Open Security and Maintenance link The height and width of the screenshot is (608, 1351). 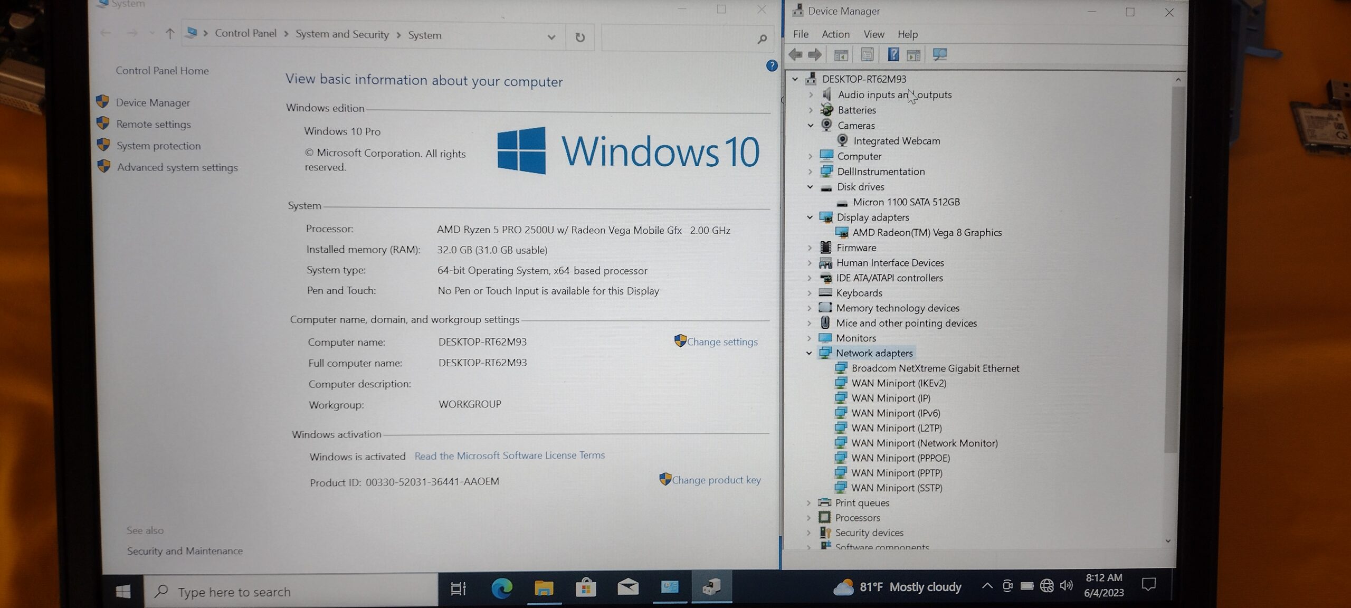[x=185, y=551]
